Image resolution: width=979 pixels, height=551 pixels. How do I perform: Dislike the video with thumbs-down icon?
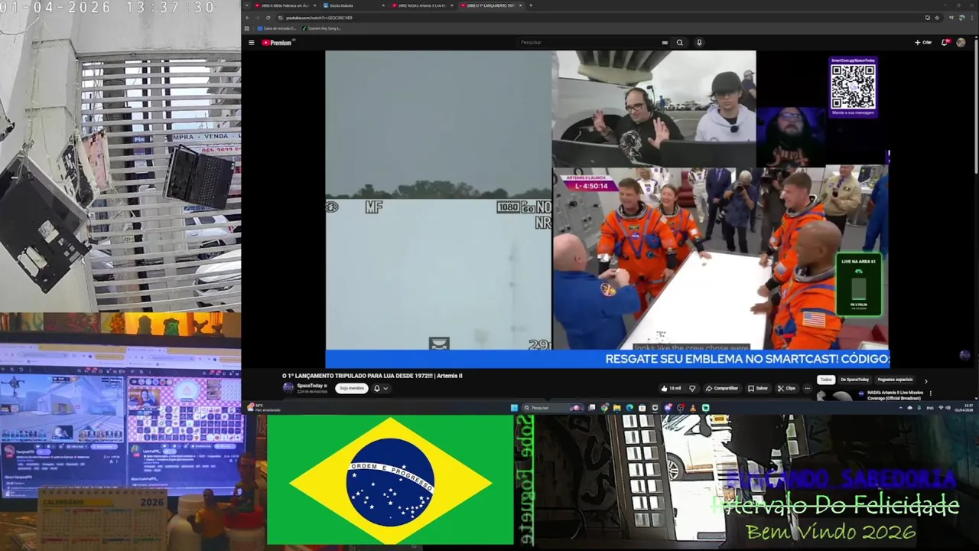[692, 388]
